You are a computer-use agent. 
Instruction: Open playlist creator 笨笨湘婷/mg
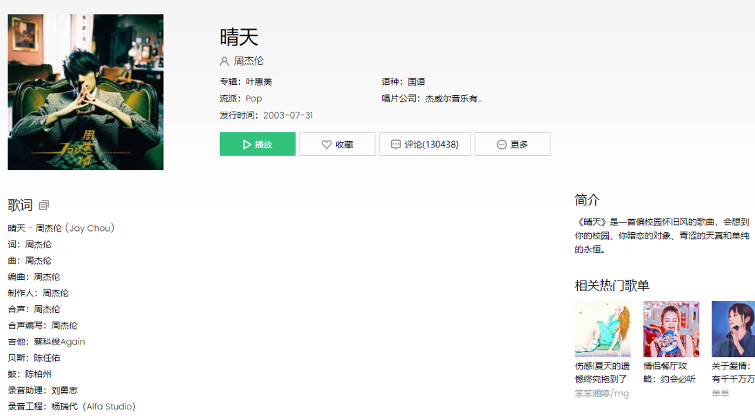[602, 394]
